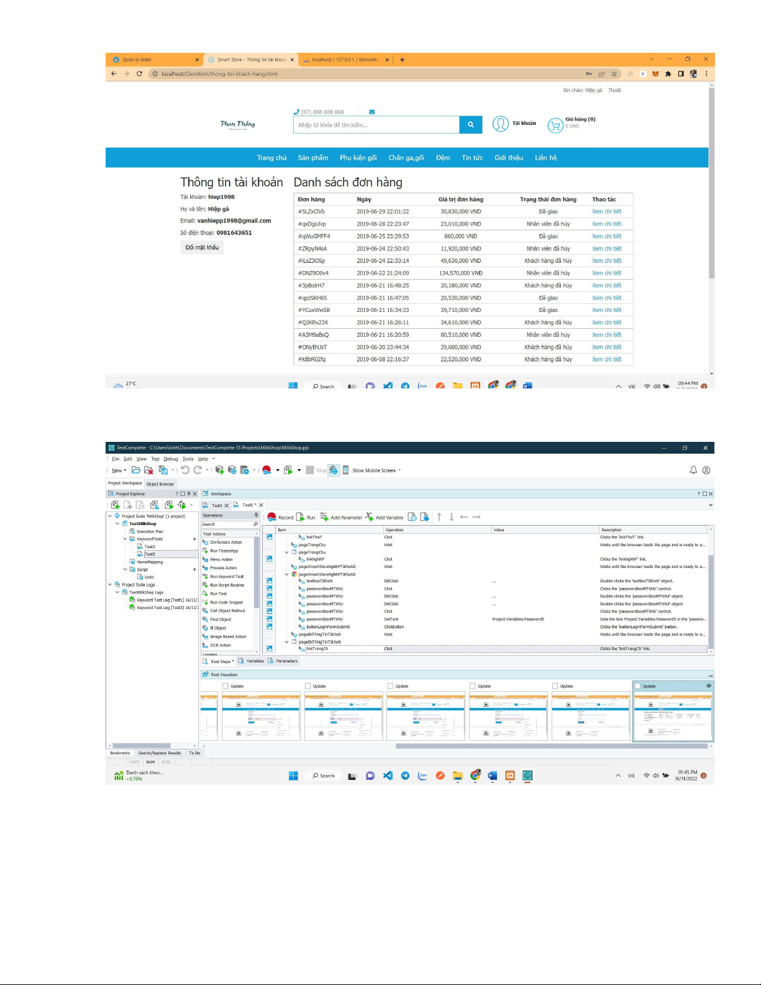Click the blue search button in the store

click(x=470, y=125)
